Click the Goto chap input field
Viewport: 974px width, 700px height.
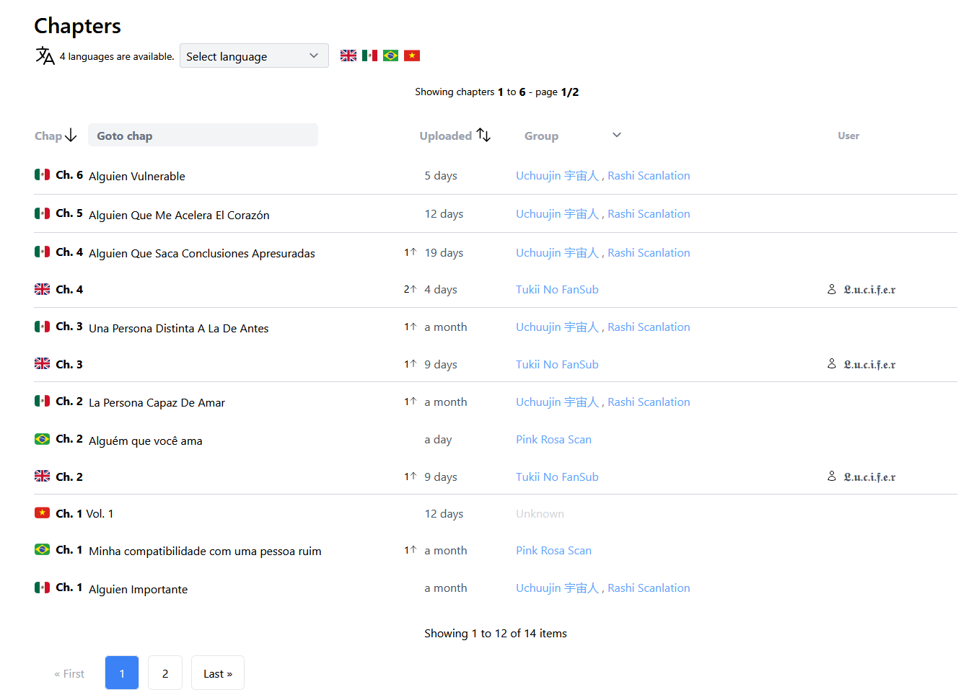tap(203, 136)
